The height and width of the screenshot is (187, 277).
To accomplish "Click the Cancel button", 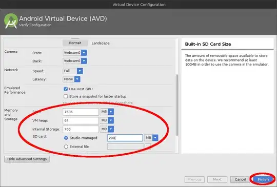I will point(240,180).
